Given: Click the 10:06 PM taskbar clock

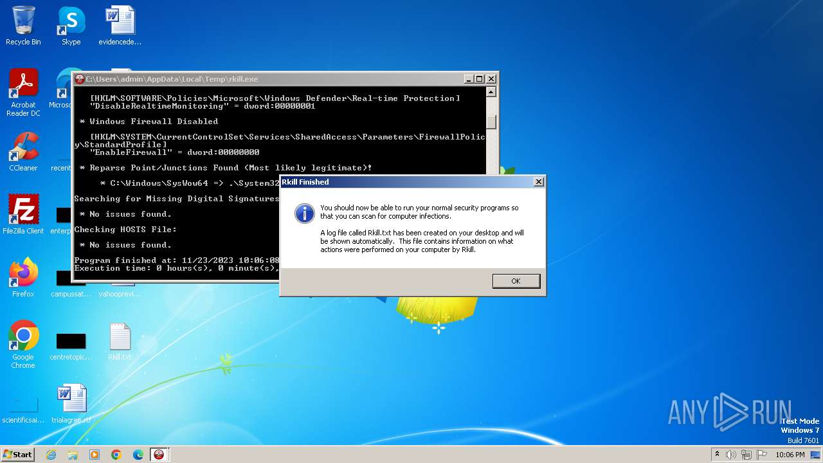Looking at the screenshot, I should (x=790, y=455).
